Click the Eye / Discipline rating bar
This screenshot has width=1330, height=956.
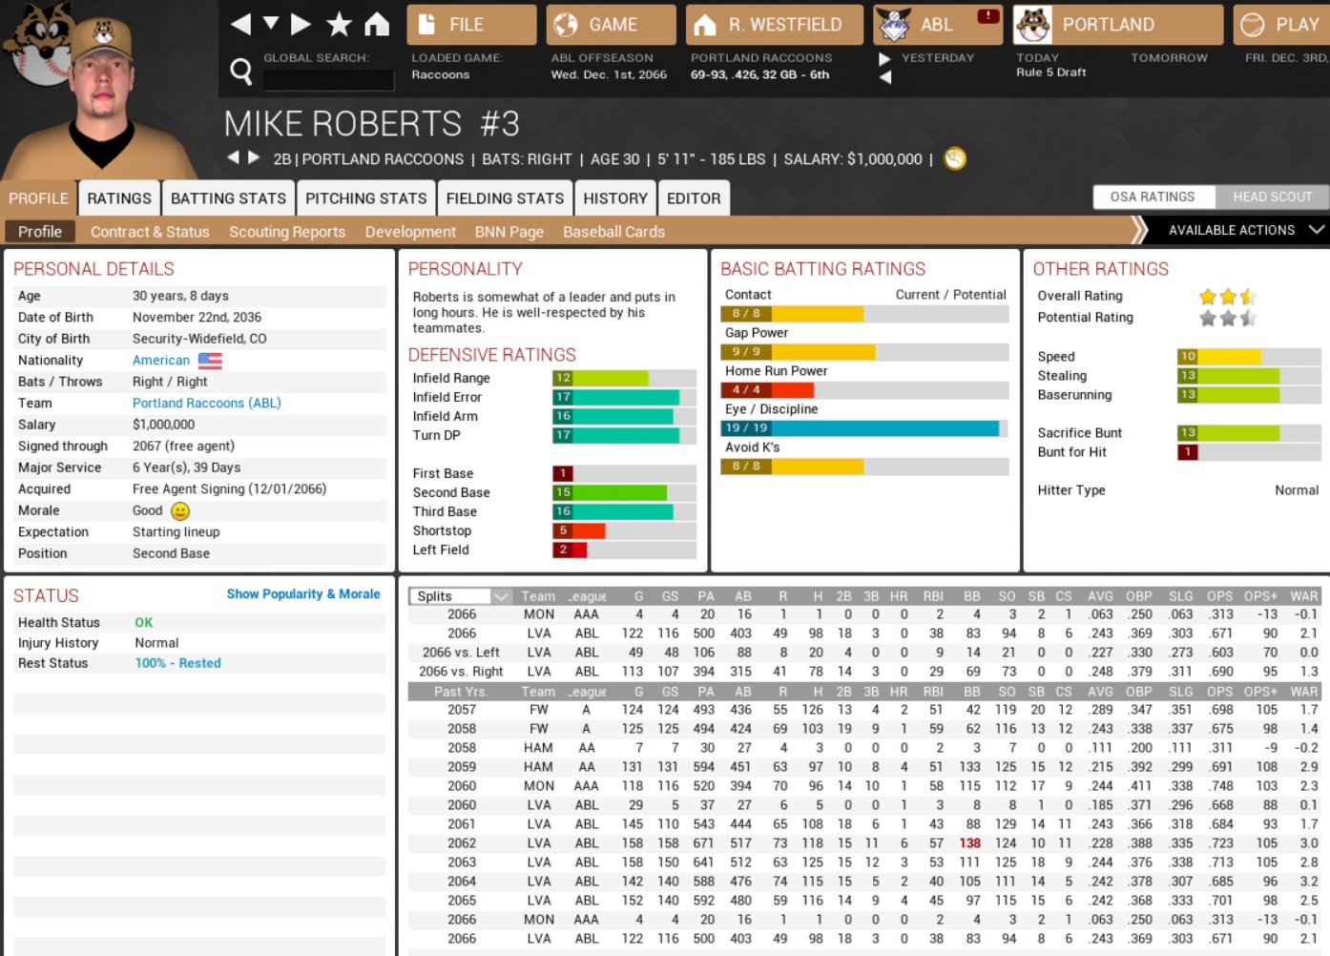click(863, 428)
